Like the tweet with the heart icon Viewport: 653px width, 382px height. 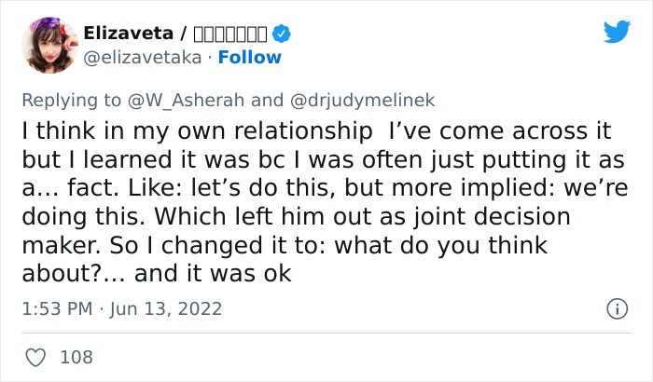pyautogui.click(x=35, y=357)
